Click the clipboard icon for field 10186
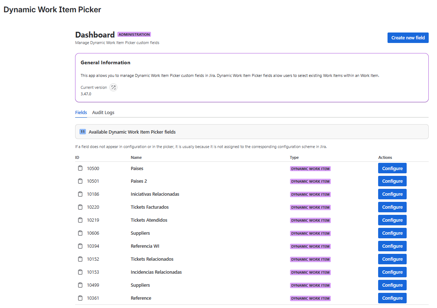This screenshot has height=308, width=437. click(81, 194)
